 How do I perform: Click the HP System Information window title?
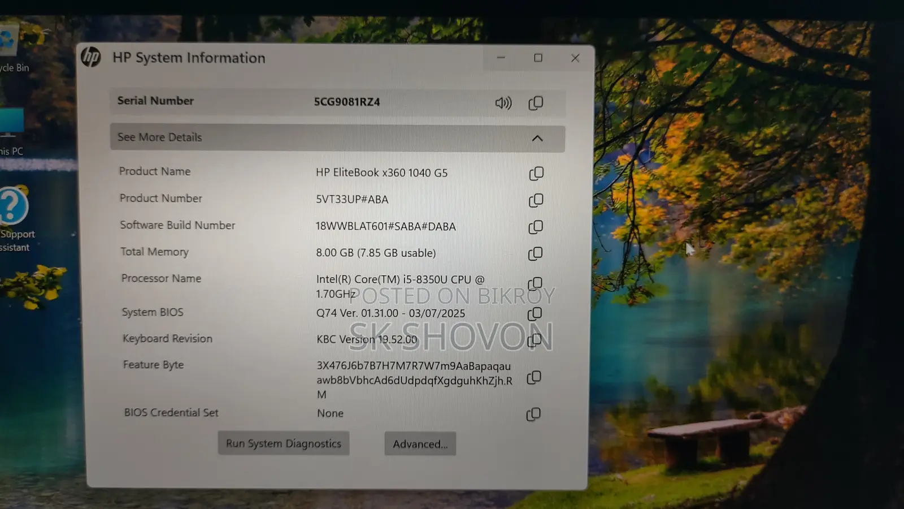point(189,58)
